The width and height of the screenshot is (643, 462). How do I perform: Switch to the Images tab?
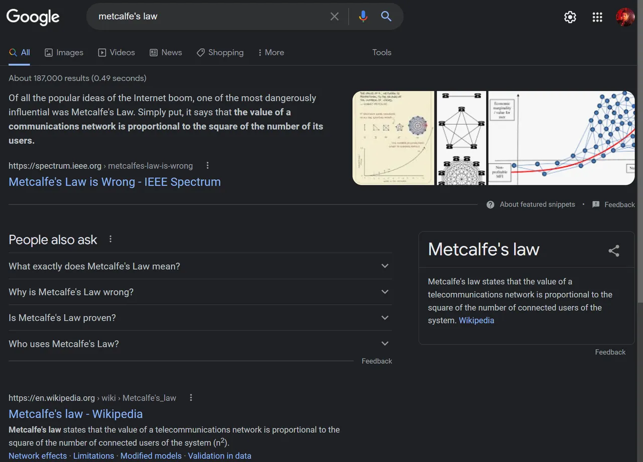click(x=64, y=52)
